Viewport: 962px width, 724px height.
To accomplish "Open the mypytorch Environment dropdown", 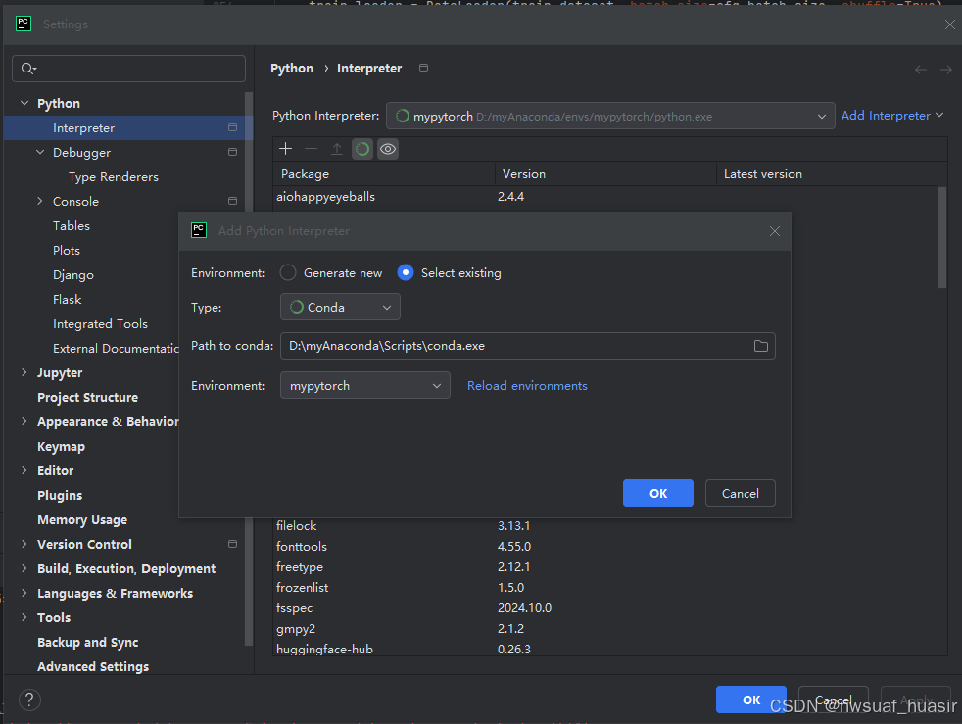I will point(365,386).
